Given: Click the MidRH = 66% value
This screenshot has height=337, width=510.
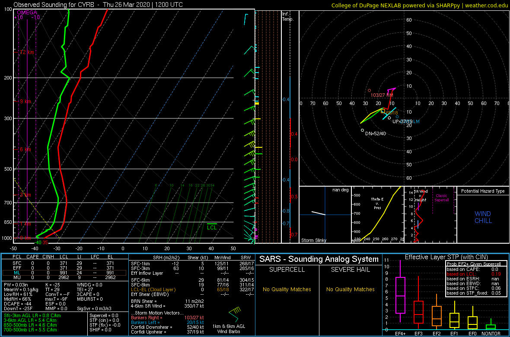Looking at the screenshot, I should click(17, 299).
